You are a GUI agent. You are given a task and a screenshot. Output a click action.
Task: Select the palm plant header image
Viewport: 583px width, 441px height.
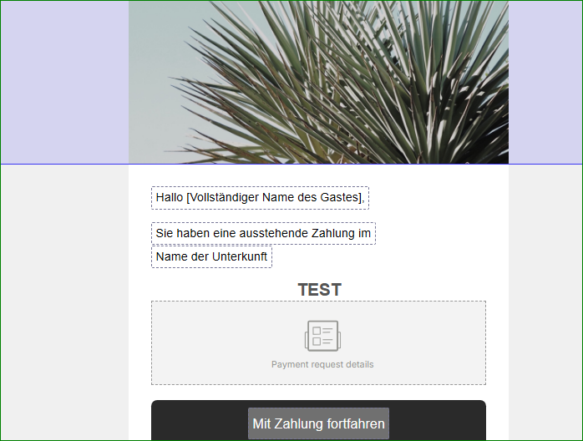318,82
